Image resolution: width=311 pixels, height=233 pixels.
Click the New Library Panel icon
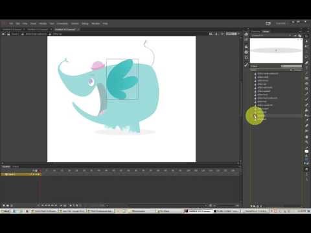(299, 36)
